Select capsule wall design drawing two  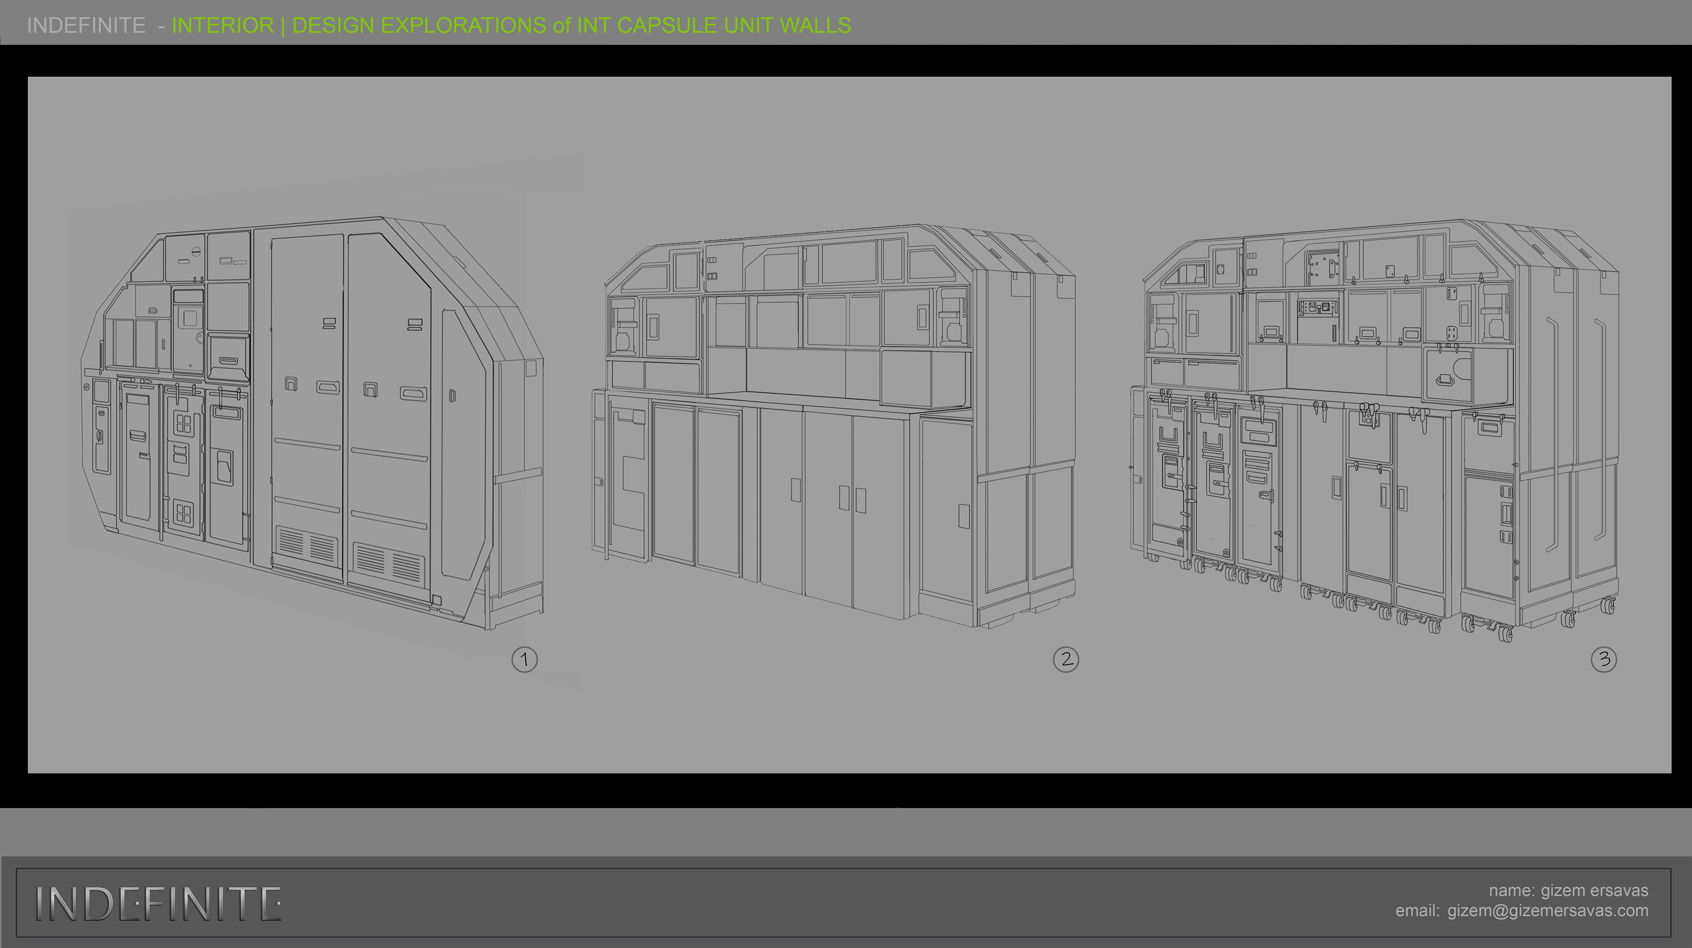[x=834, y=426]
